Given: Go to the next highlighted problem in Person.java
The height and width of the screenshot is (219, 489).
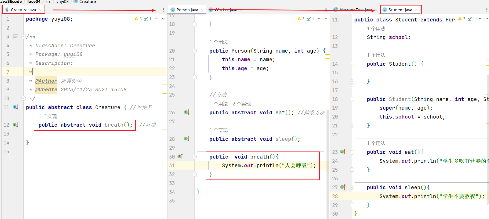Looking at the screenshot, I should pyautogui.click(x=326, y=19).
